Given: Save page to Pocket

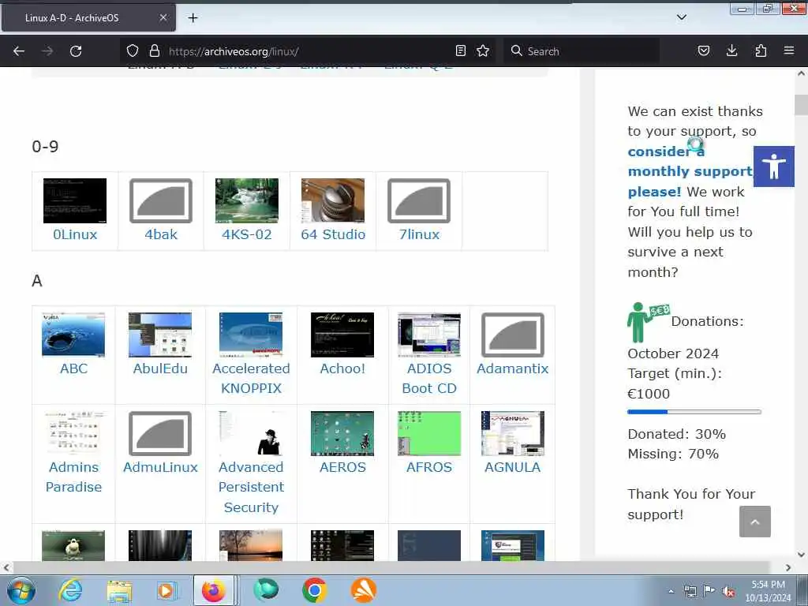Looking at the screenshot, I should coord(703,50).
